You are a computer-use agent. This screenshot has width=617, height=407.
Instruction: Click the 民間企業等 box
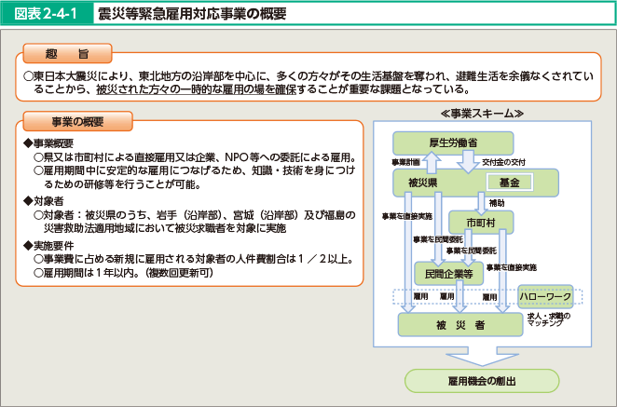coord(449,274)
